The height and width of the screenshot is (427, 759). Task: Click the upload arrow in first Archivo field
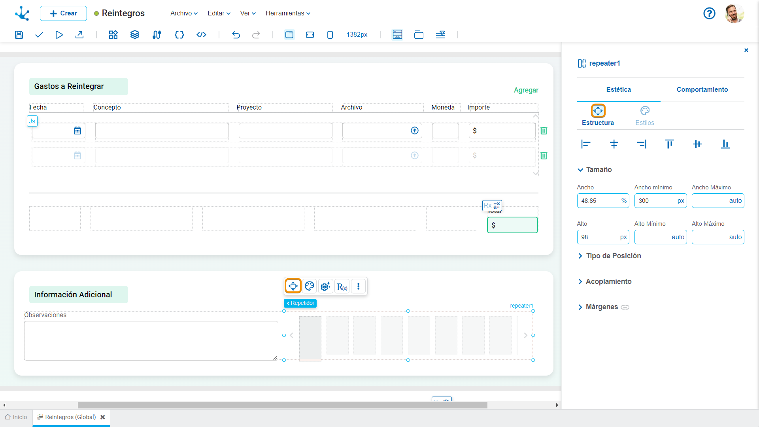click(415, 131)
